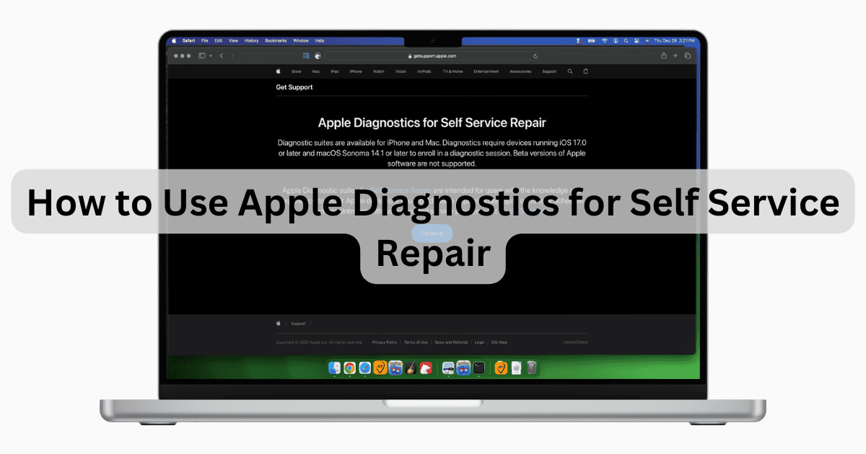Launch Google Chrome from the Dock
The width and height of the screenshot is (866, 454).
[349, 368]
